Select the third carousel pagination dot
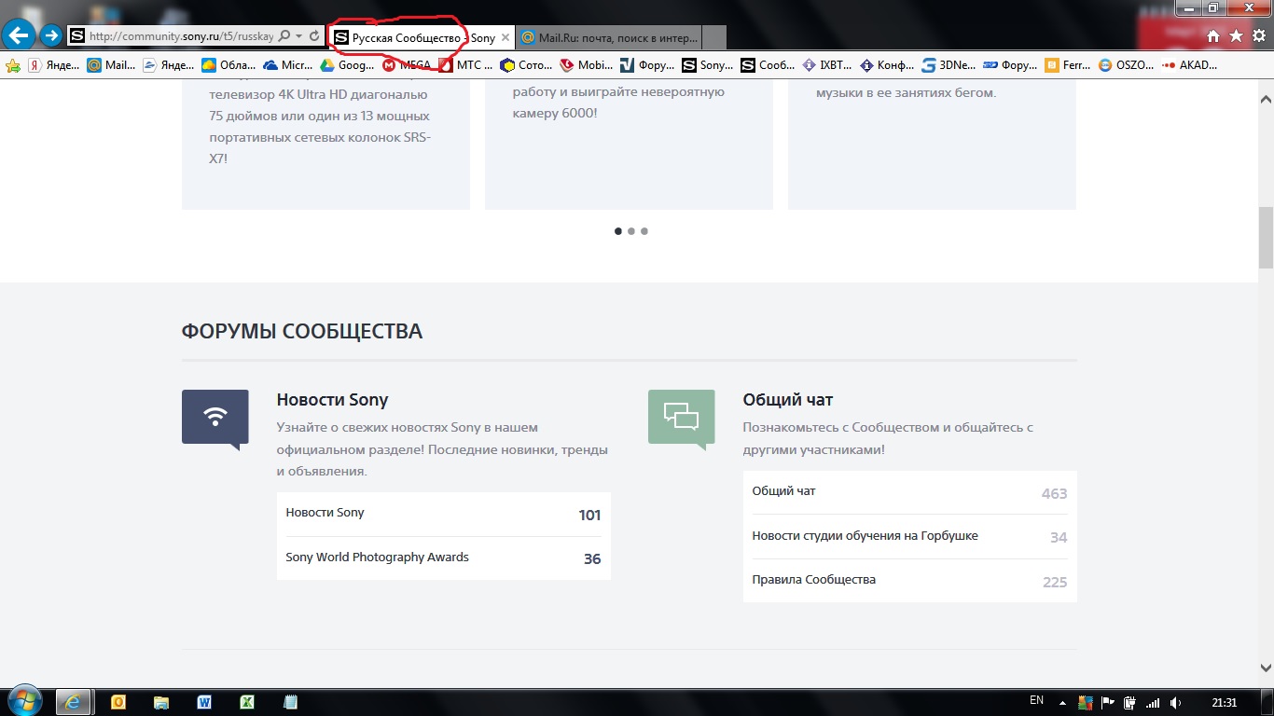Viewport: 1274px width, 716px height. [644, 231]
